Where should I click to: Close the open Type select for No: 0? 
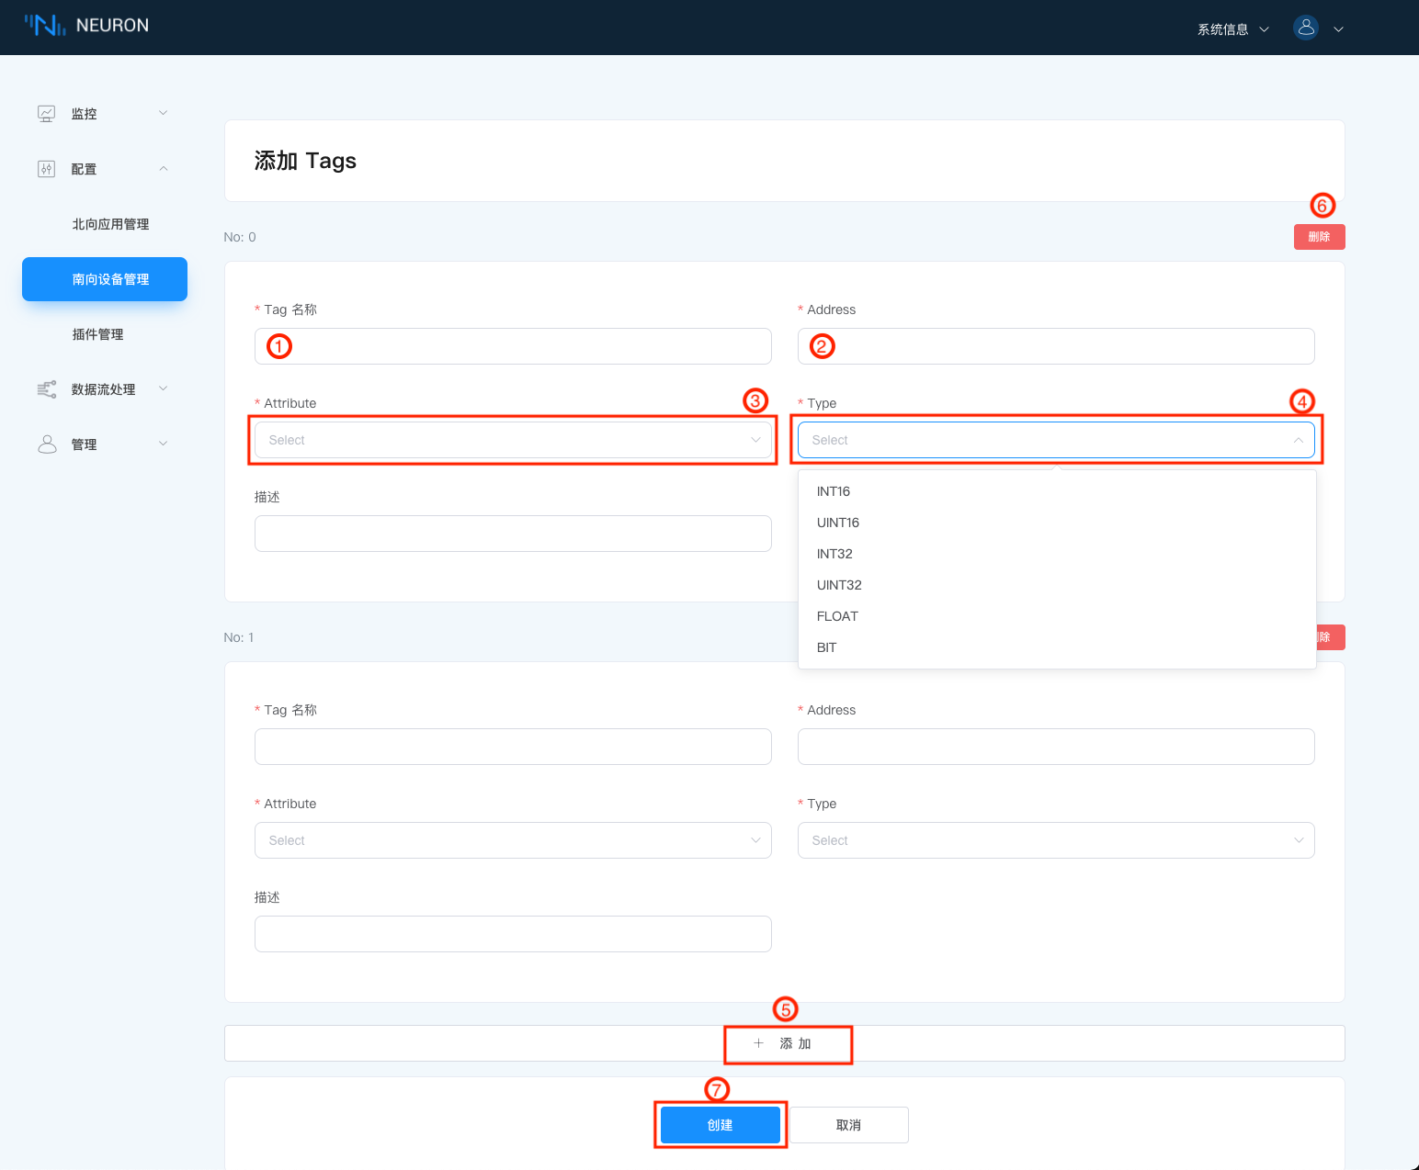(x=1056, y=440)
